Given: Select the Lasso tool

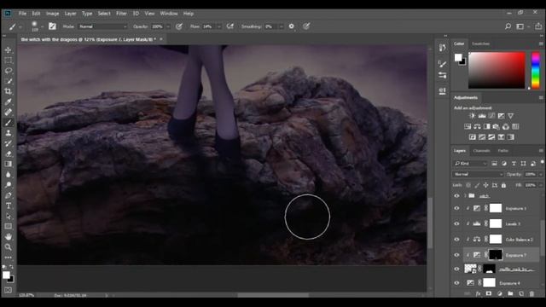Looking at the screenshot, I should pos(8,71).
